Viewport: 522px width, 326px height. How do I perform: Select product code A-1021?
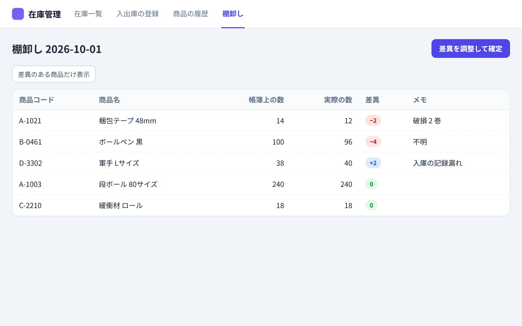click(x=30, y=121)
